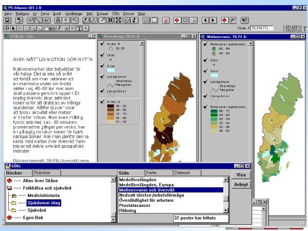Collapse the Folkhälsa och sjukvård book

(9, 188)
